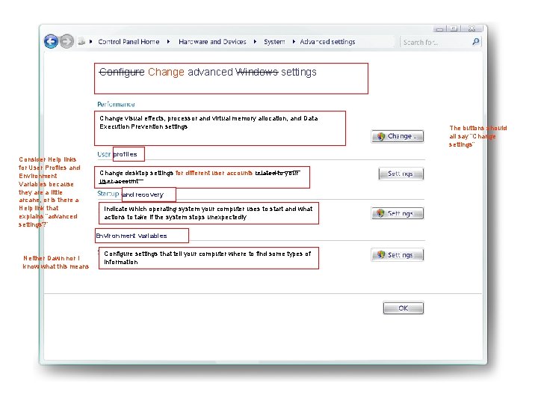Click the magnifier icon in the search box
Screen dimensions: 538x404
tap(475, 42)
